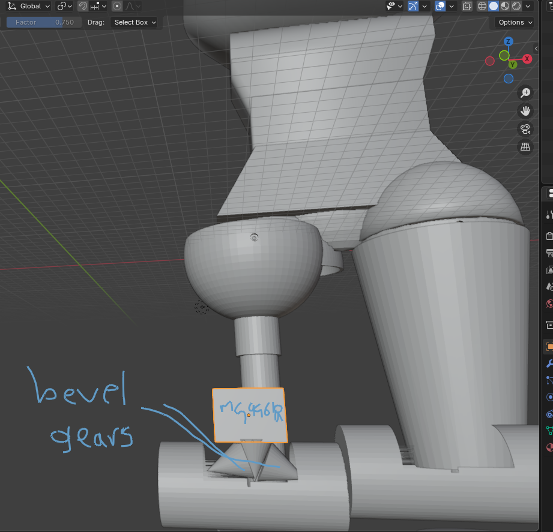The width and height of the screenshot is (553, 532).
Task: Switch to wireframe viewport shading
Action: 482,6
